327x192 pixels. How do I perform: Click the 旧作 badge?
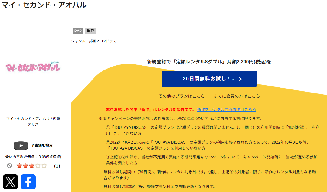pos(90,31)
